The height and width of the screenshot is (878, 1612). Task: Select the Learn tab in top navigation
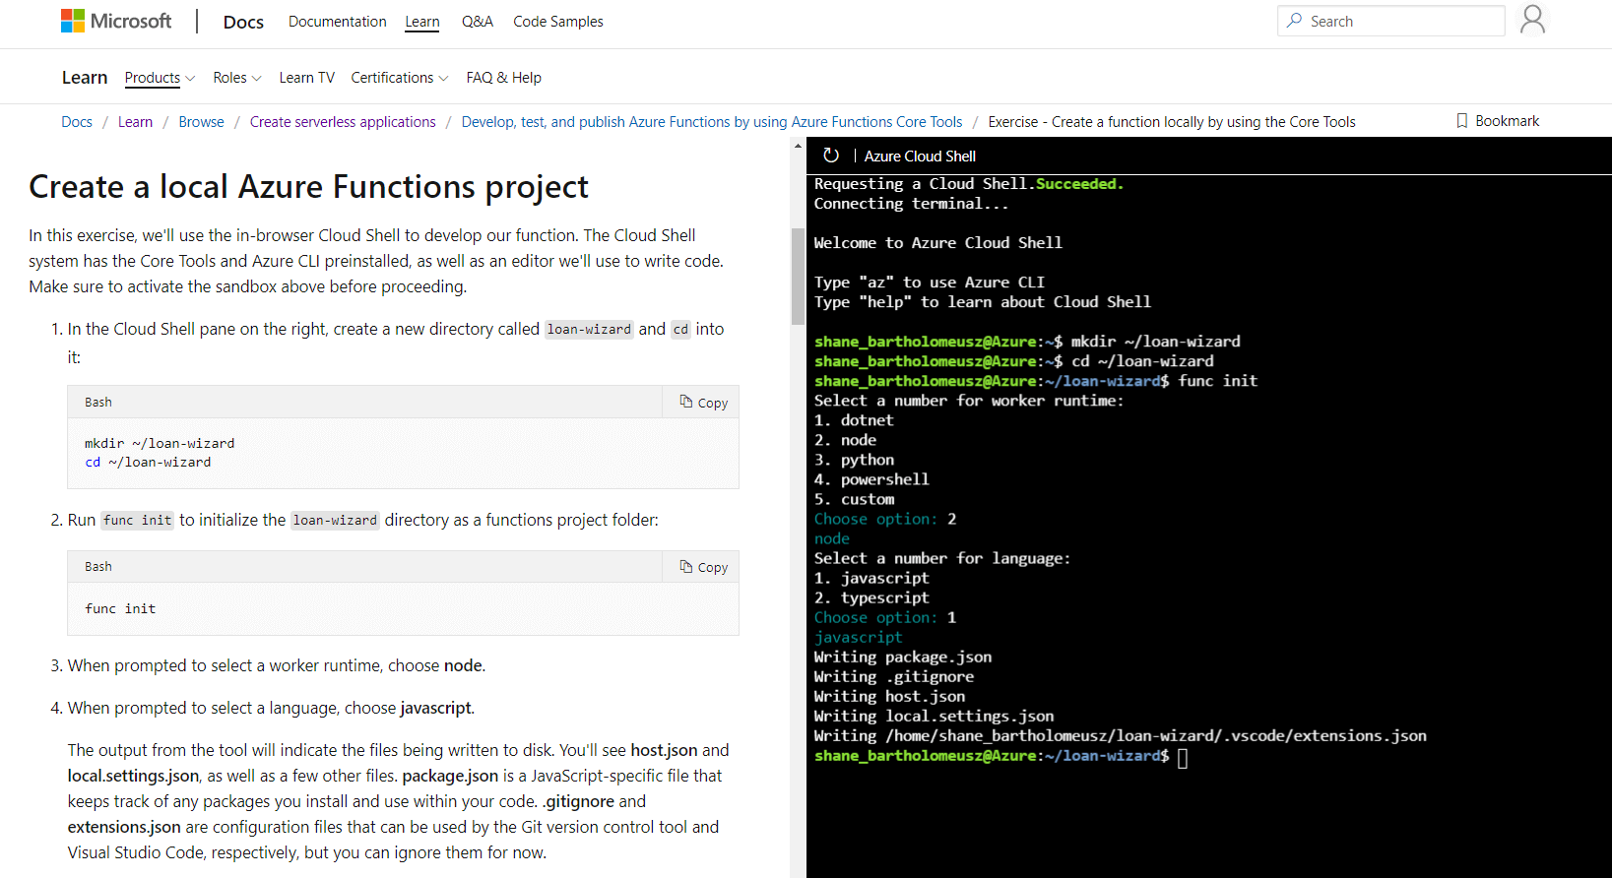[422, 22]
